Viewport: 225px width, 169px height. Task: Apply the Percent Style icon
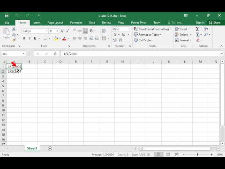pyautogui.click(x=123, y=35)
